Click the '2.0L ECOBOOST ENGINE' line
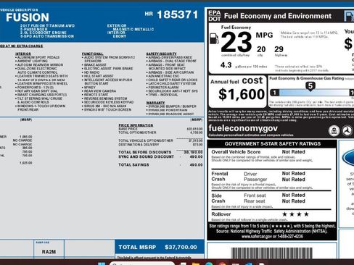The width and height of the screenshot is (354, 265). (x=44, y=33)
